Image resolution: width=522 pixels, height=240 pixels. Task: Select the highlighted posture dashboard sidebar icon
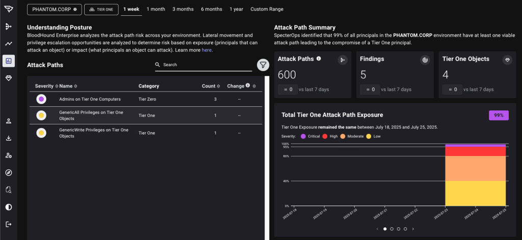[x=9, y=61]
